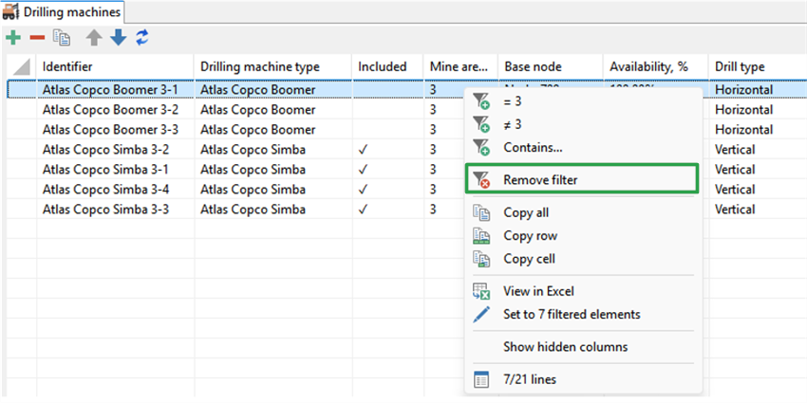Click the drilling machine tab icon
Image resolution: width=807 pixels, height=403 pixels.
(11, 11)
